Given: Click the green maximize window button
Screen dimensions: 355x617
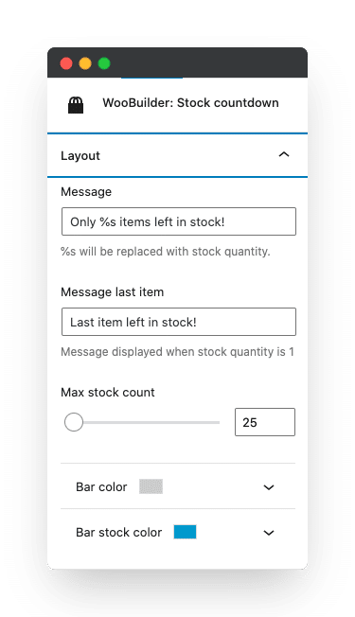Looking at the screenshot, I should (104, 63).
